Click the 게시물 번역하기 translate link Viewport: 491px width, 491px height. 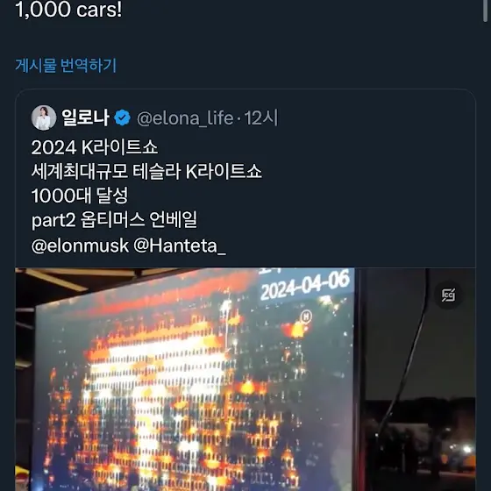click(x=66, y=65)
